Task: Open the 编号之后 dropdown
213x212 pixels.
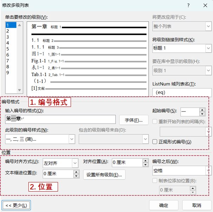Action: pos(208,170)
